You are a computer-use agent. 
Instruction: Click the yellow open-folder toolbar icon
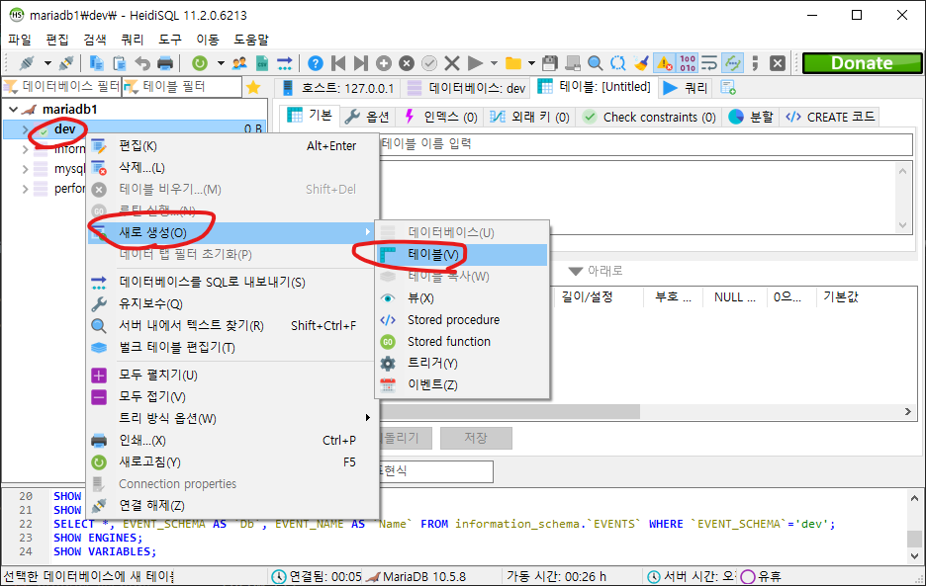click(513, 62)
